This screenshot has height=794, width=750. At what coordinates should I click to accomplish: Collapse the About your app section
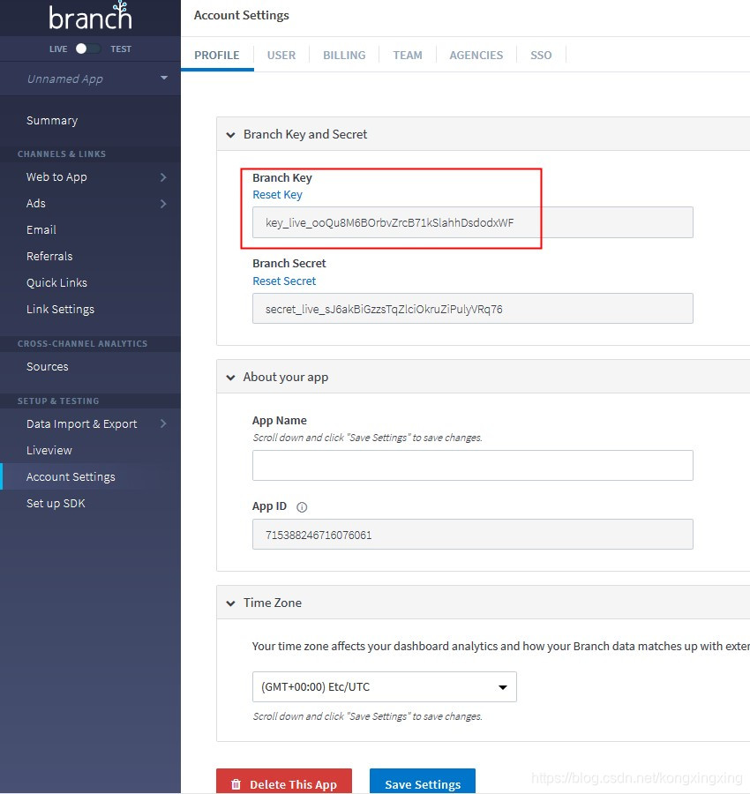(x=230, y=378)
